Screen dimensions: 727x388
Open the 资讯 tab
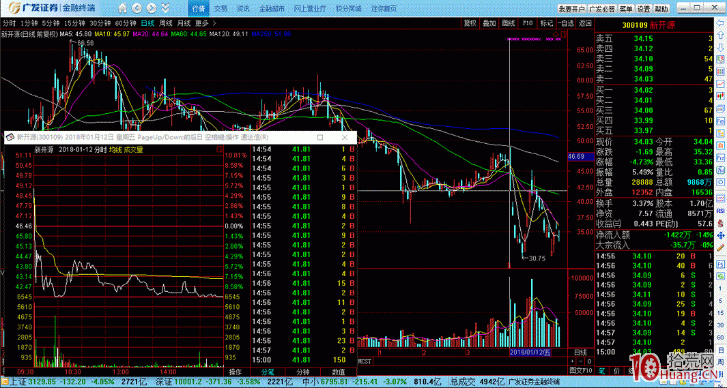(x=242, y=8)
